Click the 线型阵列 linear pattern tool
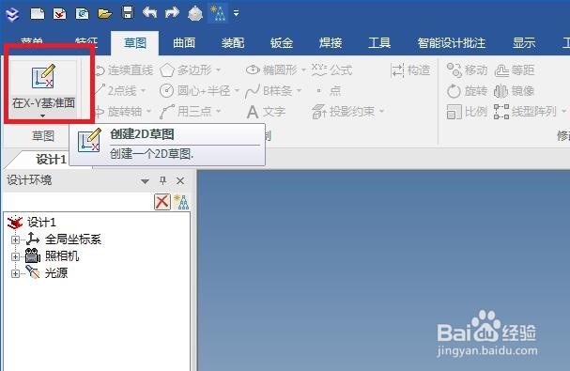Image resolution: width=570 pixels, height=371 pixels. click(x=525, y=111)
